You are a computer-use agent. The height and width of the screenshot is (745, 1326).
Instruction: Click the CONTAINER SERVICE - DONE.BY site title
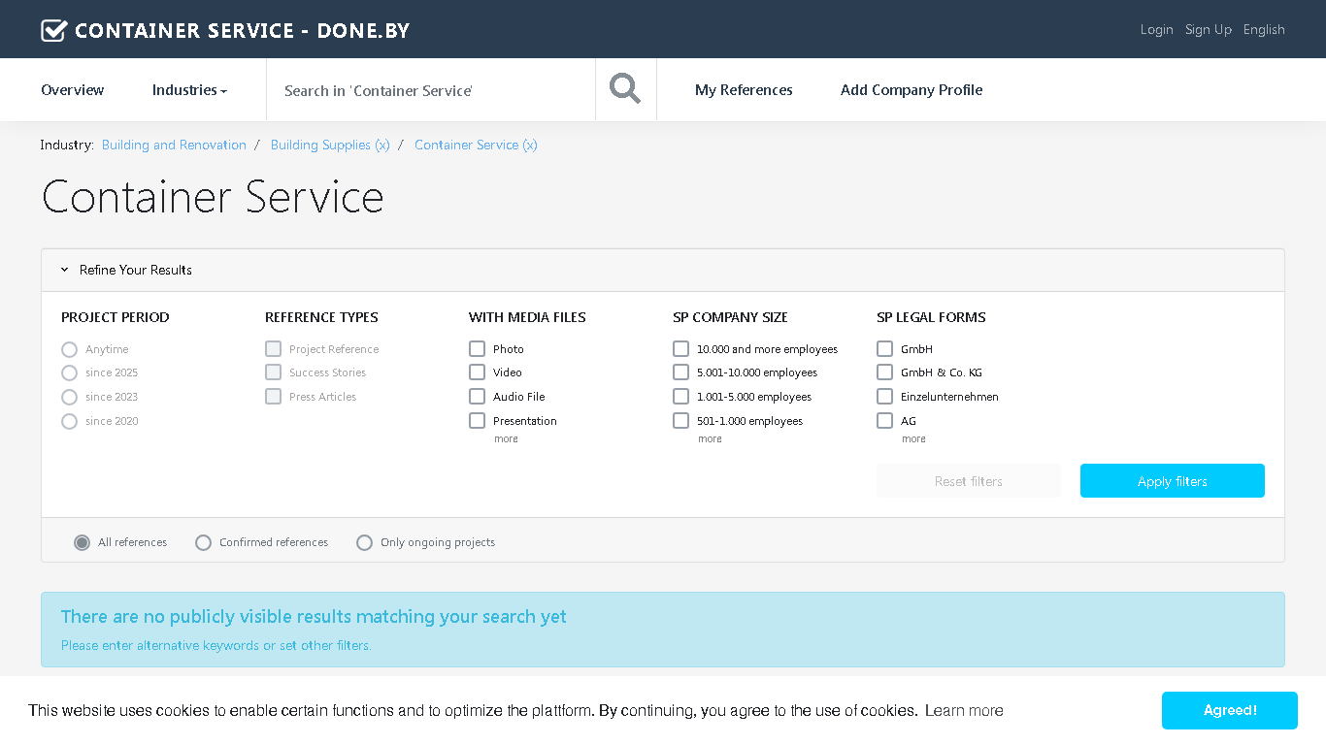coord(243,30)
